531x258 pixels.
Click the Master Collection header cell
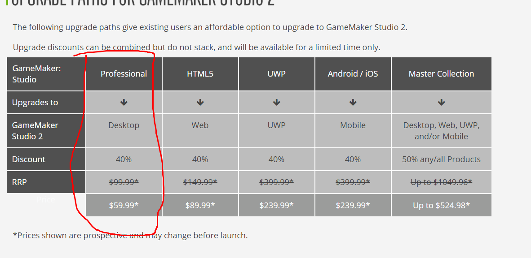(441, 74)
